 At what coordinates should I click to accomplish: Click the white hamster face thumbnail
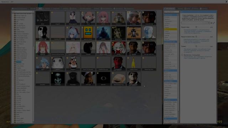tap(58, 64)
